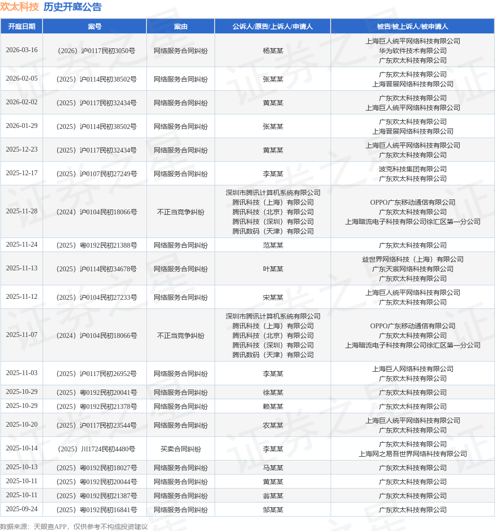This screenshot has width=495, height=531.
Task: Select the 开庭日期 column header
Action: coord(22,27)
